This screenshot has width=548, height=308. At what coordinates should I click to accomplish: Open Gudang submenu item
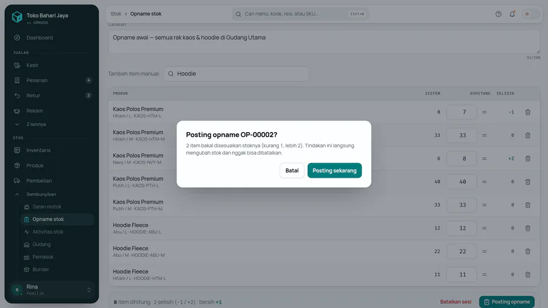pyautogui.click(x=58, y=245)
